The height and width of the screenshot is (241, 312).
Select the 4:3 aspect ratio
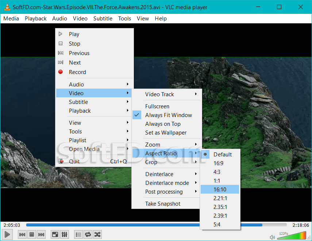click(220, 172)
